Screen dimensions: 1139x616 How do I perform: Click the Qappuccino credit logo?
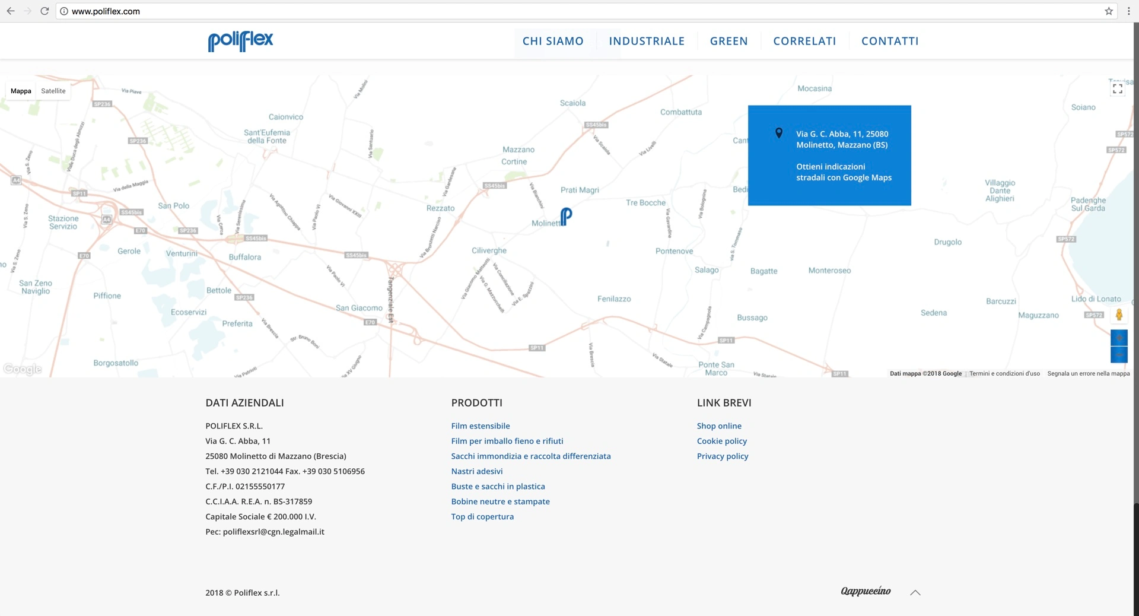click(866, 591)
